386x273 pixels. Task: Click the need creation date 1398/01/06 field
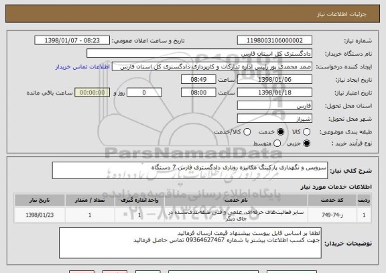[x=275, y=80]
